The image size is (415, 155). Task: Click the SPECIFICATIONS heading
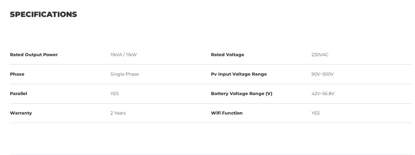(x=43, y=14)
